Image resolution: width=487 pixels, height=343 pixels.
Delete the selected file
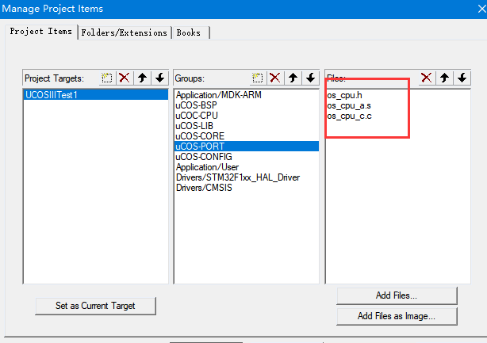pos(427,78)
